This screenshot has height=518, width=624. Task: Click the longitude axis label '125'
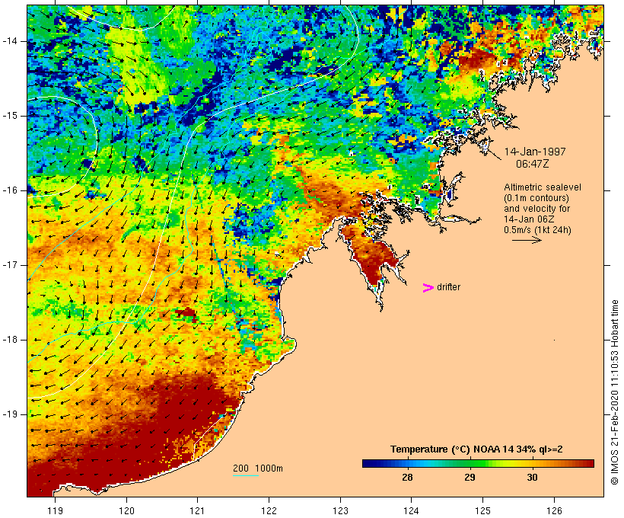pos(482,510)
